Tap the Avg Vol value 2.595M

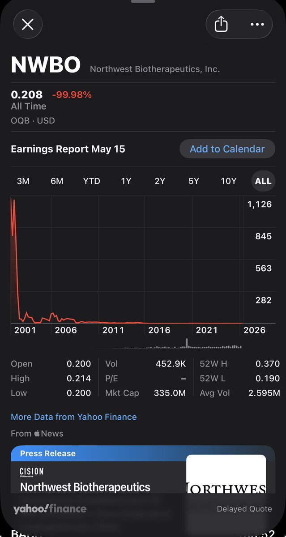pyautogui.click(x=264, y=393)
